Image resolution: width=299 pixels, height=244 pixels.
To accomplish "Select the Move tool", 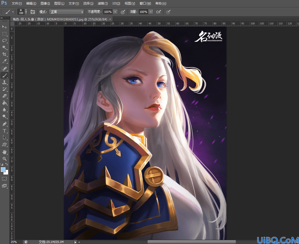I will click(x=4, y=27).
